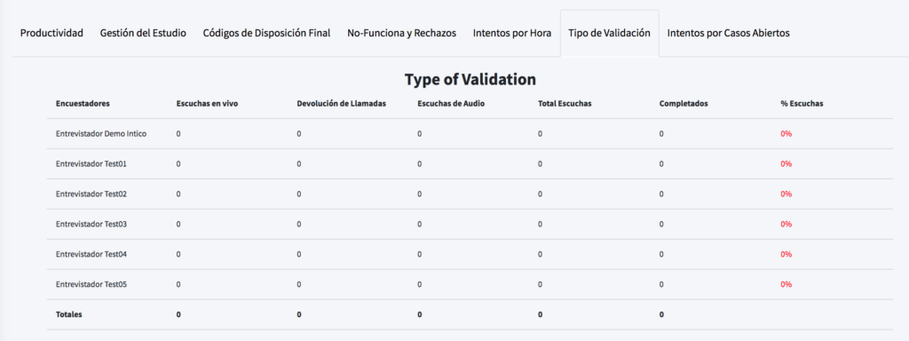This screenshot has height=341, width=909.
Task: Click the Completados column header
Action: [684, 104]
